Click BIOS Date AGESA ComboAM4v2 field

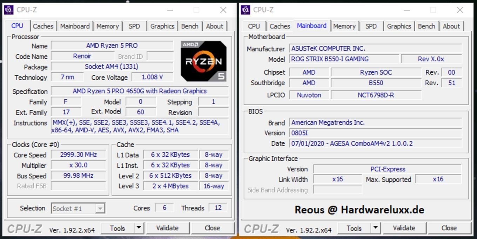pyautogui.click(x=376, y=143)
